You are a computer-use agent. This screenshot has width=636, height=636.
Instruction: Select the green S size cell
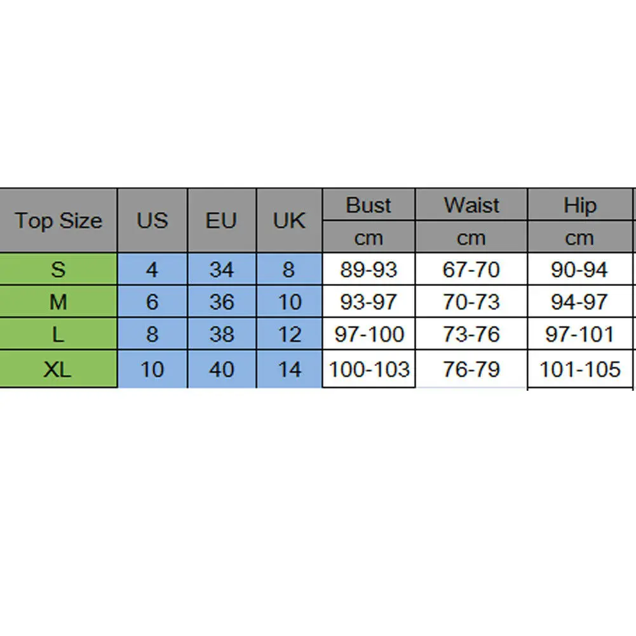pyautogui.click(x=58, y=269)
